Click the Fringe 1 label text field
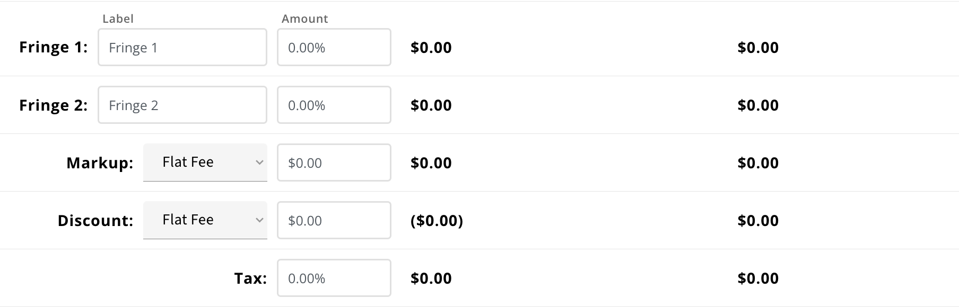Screen dimensions: 959x307 [182, 48]
